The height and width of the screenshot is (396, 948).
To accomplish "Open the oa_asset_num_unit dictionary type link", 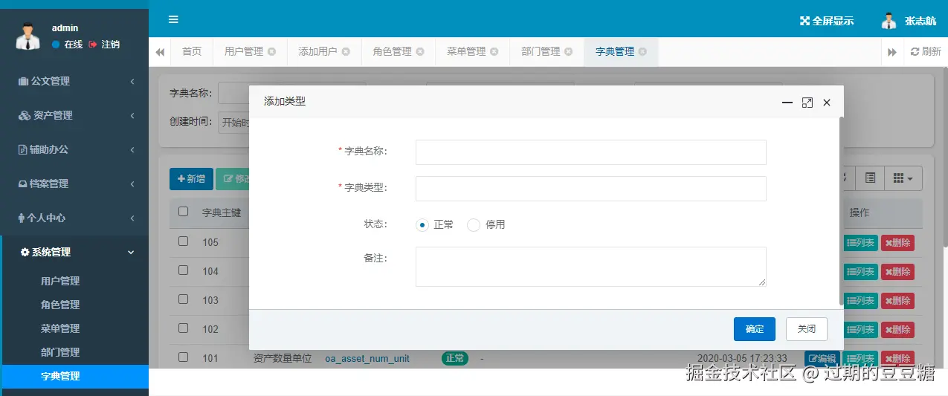I will point(367,358).
